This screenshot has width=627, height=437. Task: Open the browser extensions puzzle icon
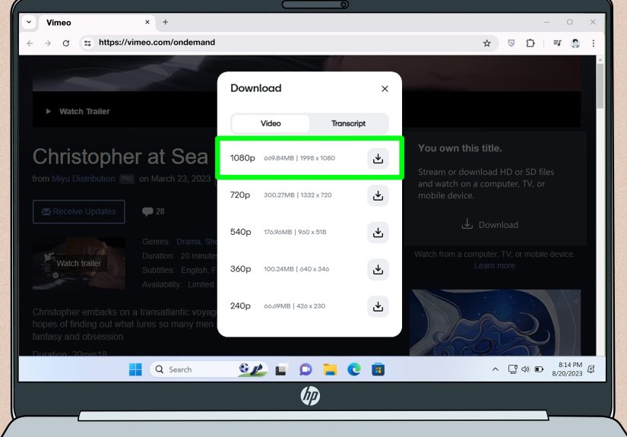click(x=530, y=43)
